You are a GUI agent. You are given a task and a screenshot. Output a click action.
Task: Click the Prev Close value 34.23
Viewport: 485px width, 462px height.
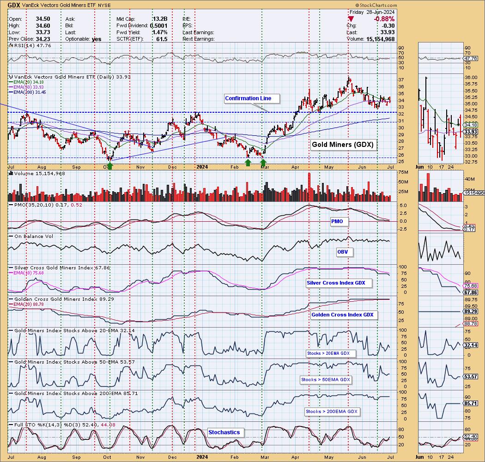(42, 39)
